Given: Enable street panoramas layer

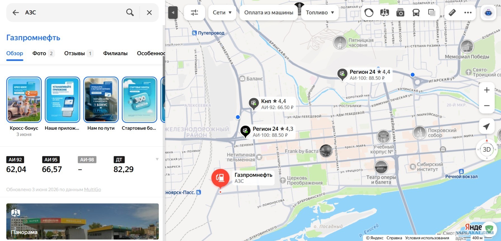Looking at the screenshot, I should [385, 13].
